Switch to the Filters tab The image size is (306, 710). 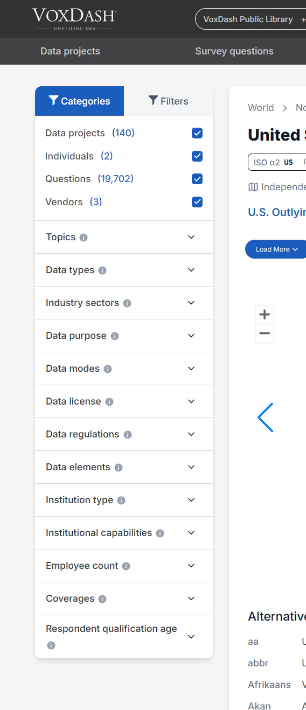pos(169,101)
